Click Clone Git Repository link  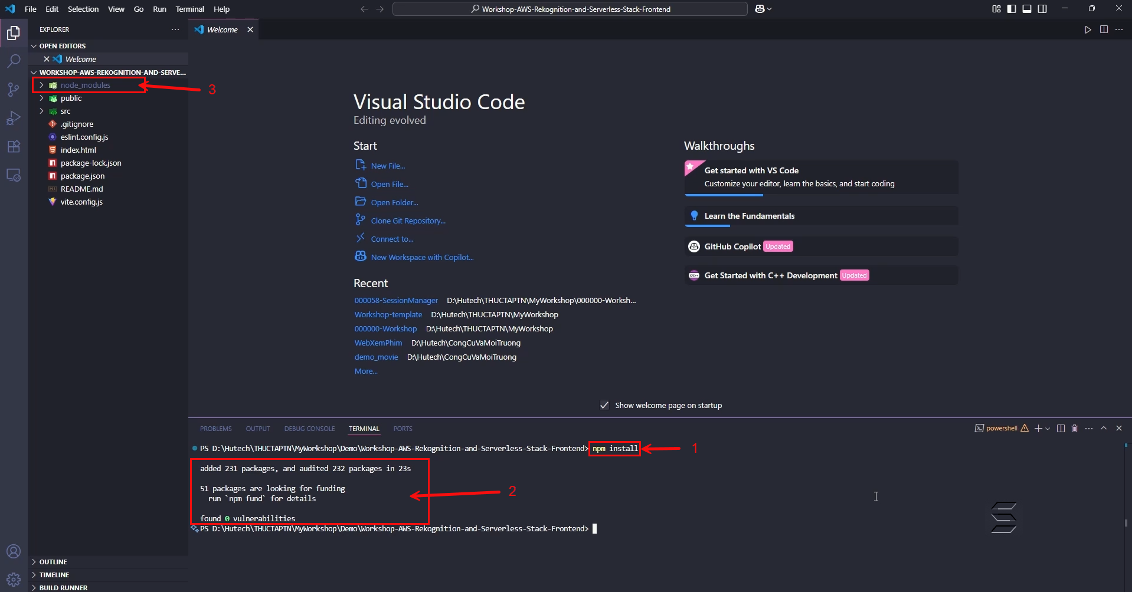click(x=408, y=221)
